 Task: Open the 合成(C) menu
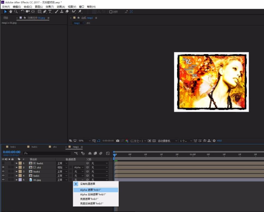pyautogui.click(x=28, y=7)
